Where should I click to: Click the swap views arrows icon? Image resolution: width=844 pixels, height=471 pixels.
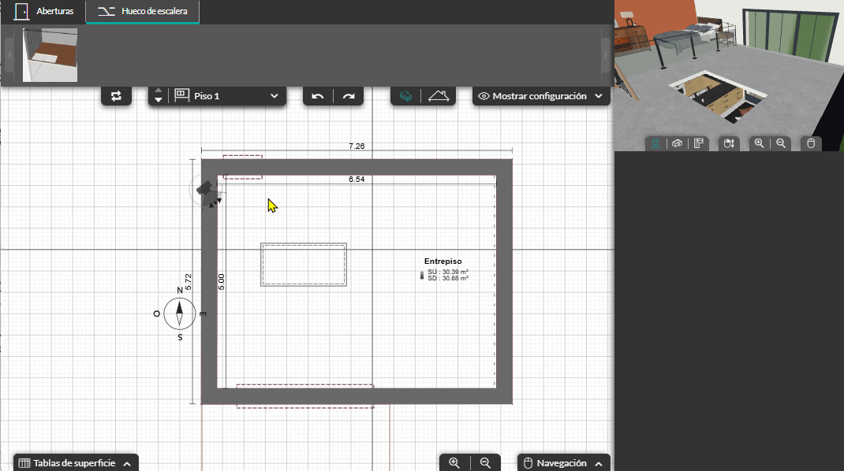click(x=116, y=96)
